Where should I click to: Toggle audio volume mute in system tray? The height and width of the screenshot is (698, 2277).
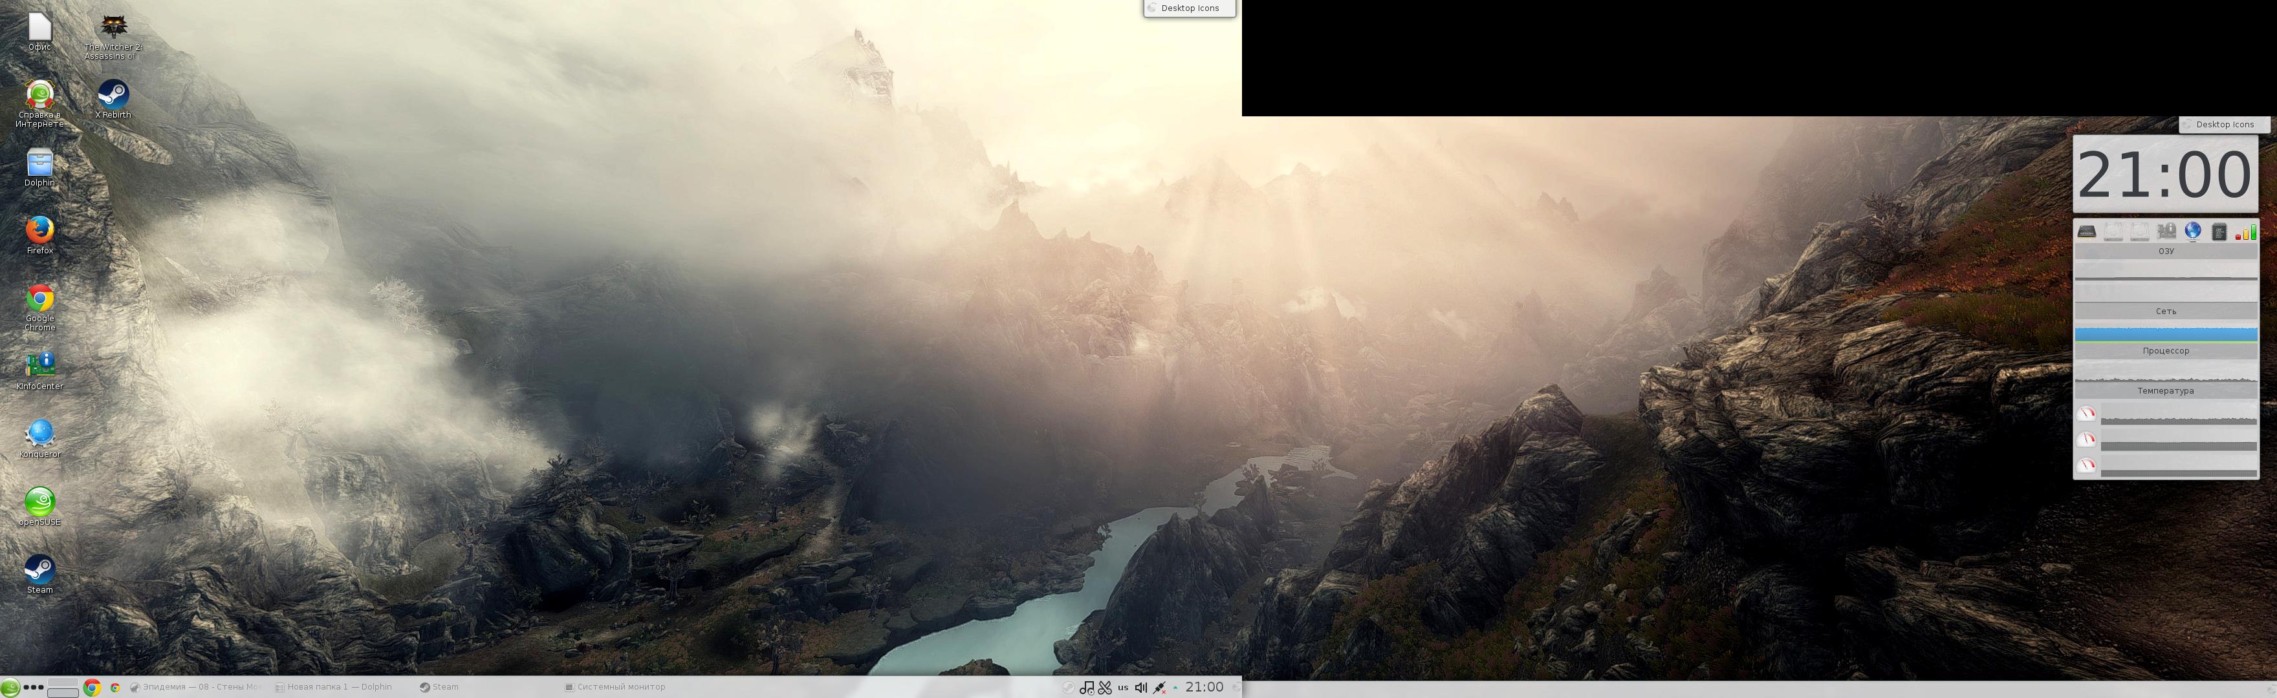(x=1140, y=688)
